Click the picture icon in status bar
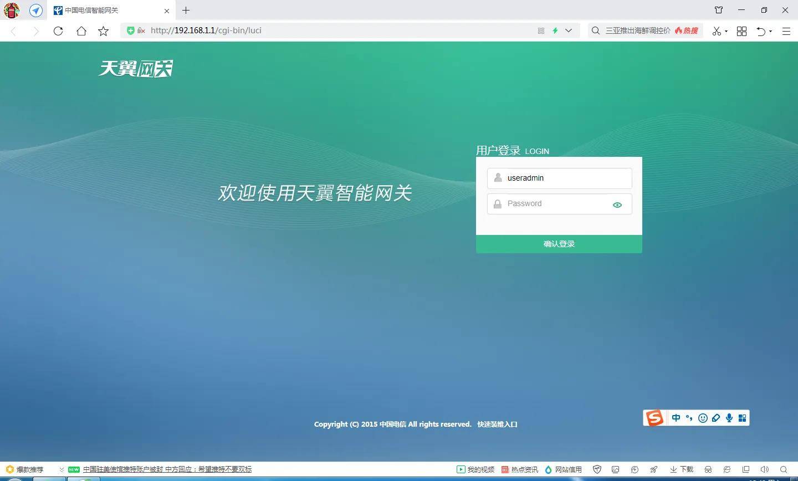The image size is (798, 481). [x=615, y=469]
